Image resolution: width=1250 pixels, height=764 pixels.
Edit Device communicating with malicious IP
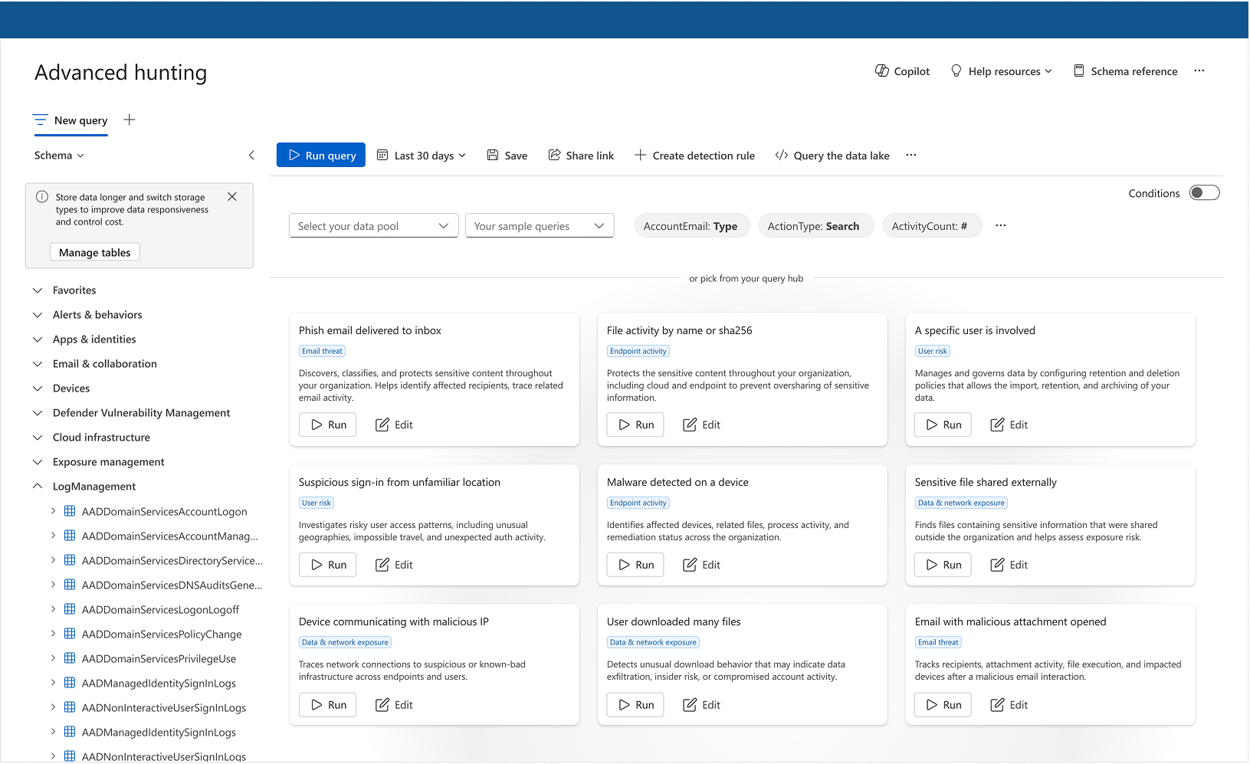tap(394, 705)
